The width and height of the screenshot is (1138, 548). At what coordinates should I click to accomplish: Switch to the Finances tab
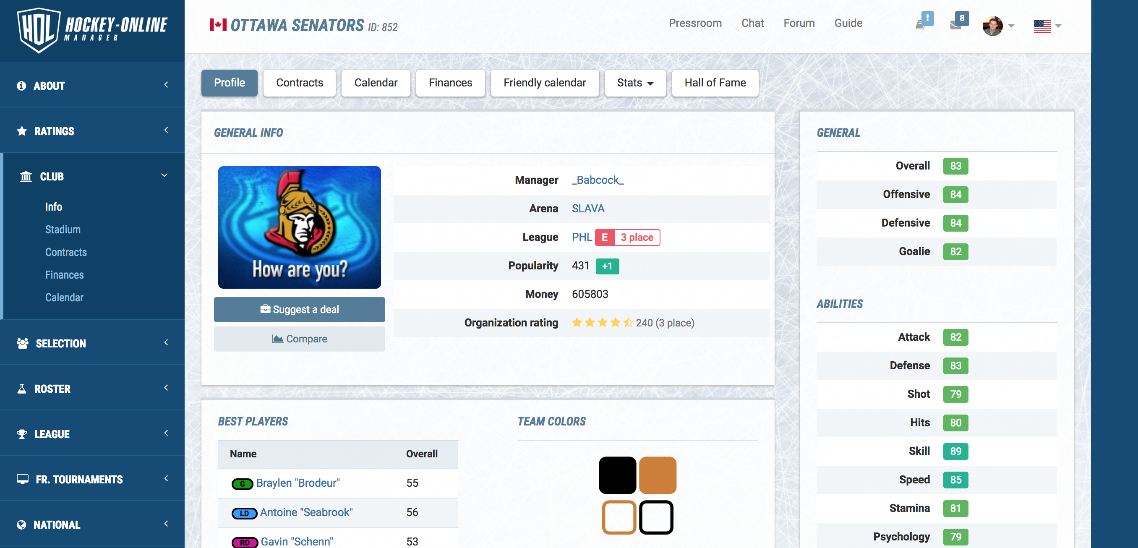451,83
